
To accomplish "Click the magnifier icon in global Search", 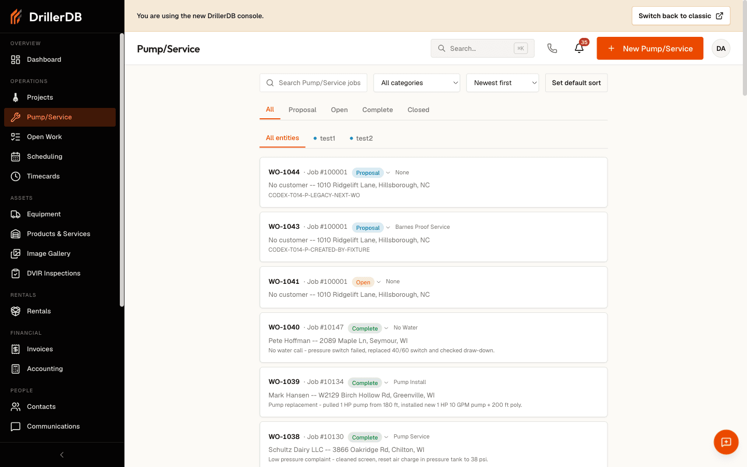I will 442,48.
